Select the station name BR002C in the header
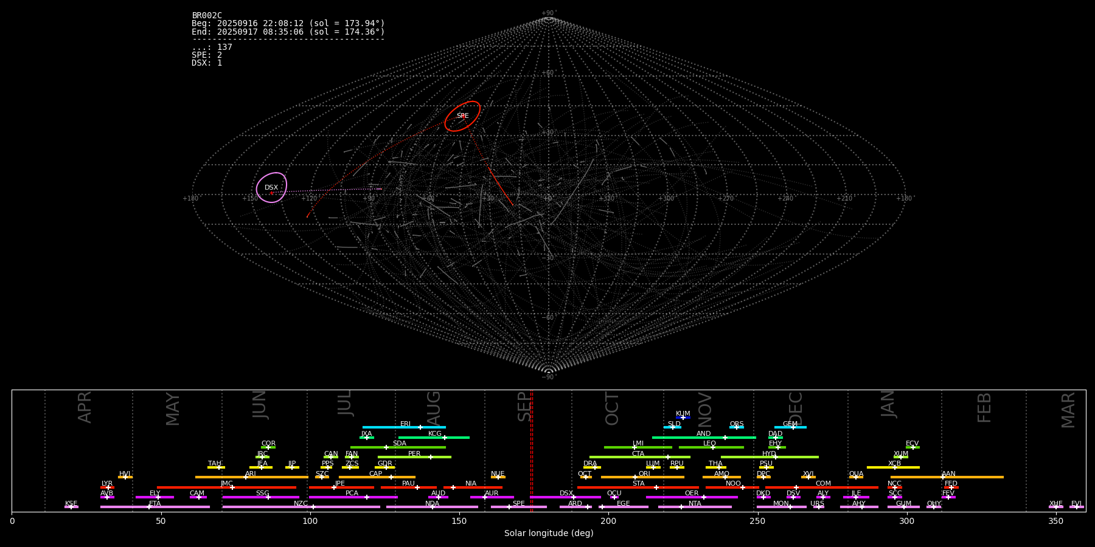The image size is (1095, 547). [x=207, y=16]
